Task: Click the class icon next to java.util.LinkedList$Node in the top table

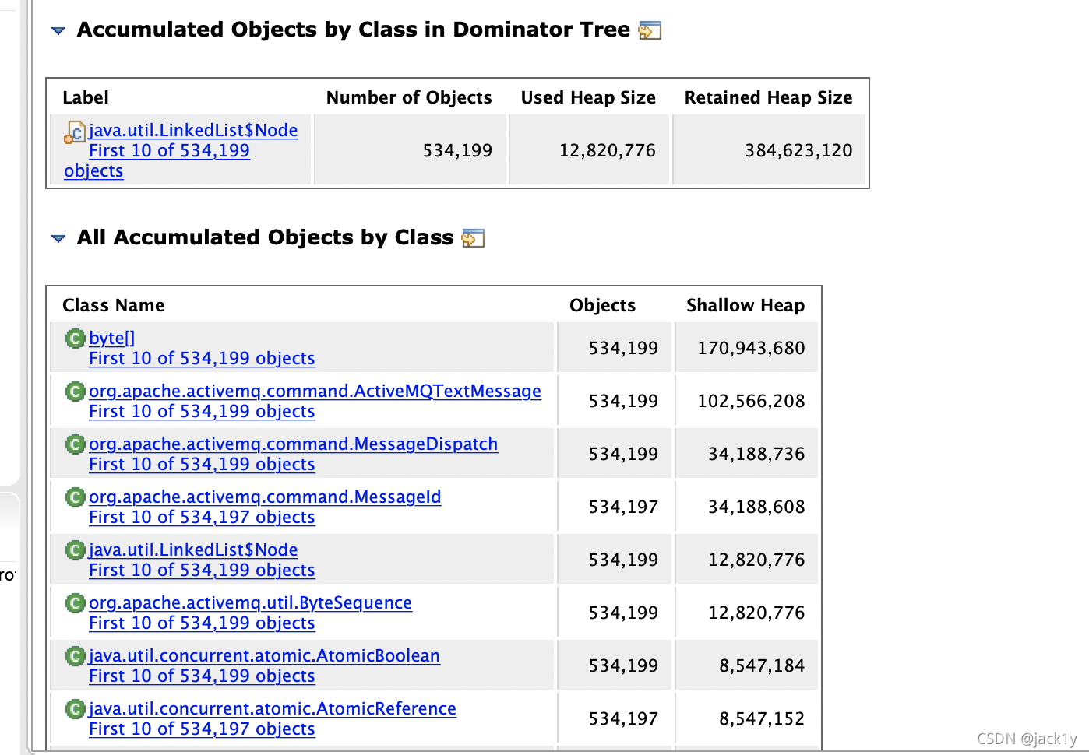Action: [74, 132]
